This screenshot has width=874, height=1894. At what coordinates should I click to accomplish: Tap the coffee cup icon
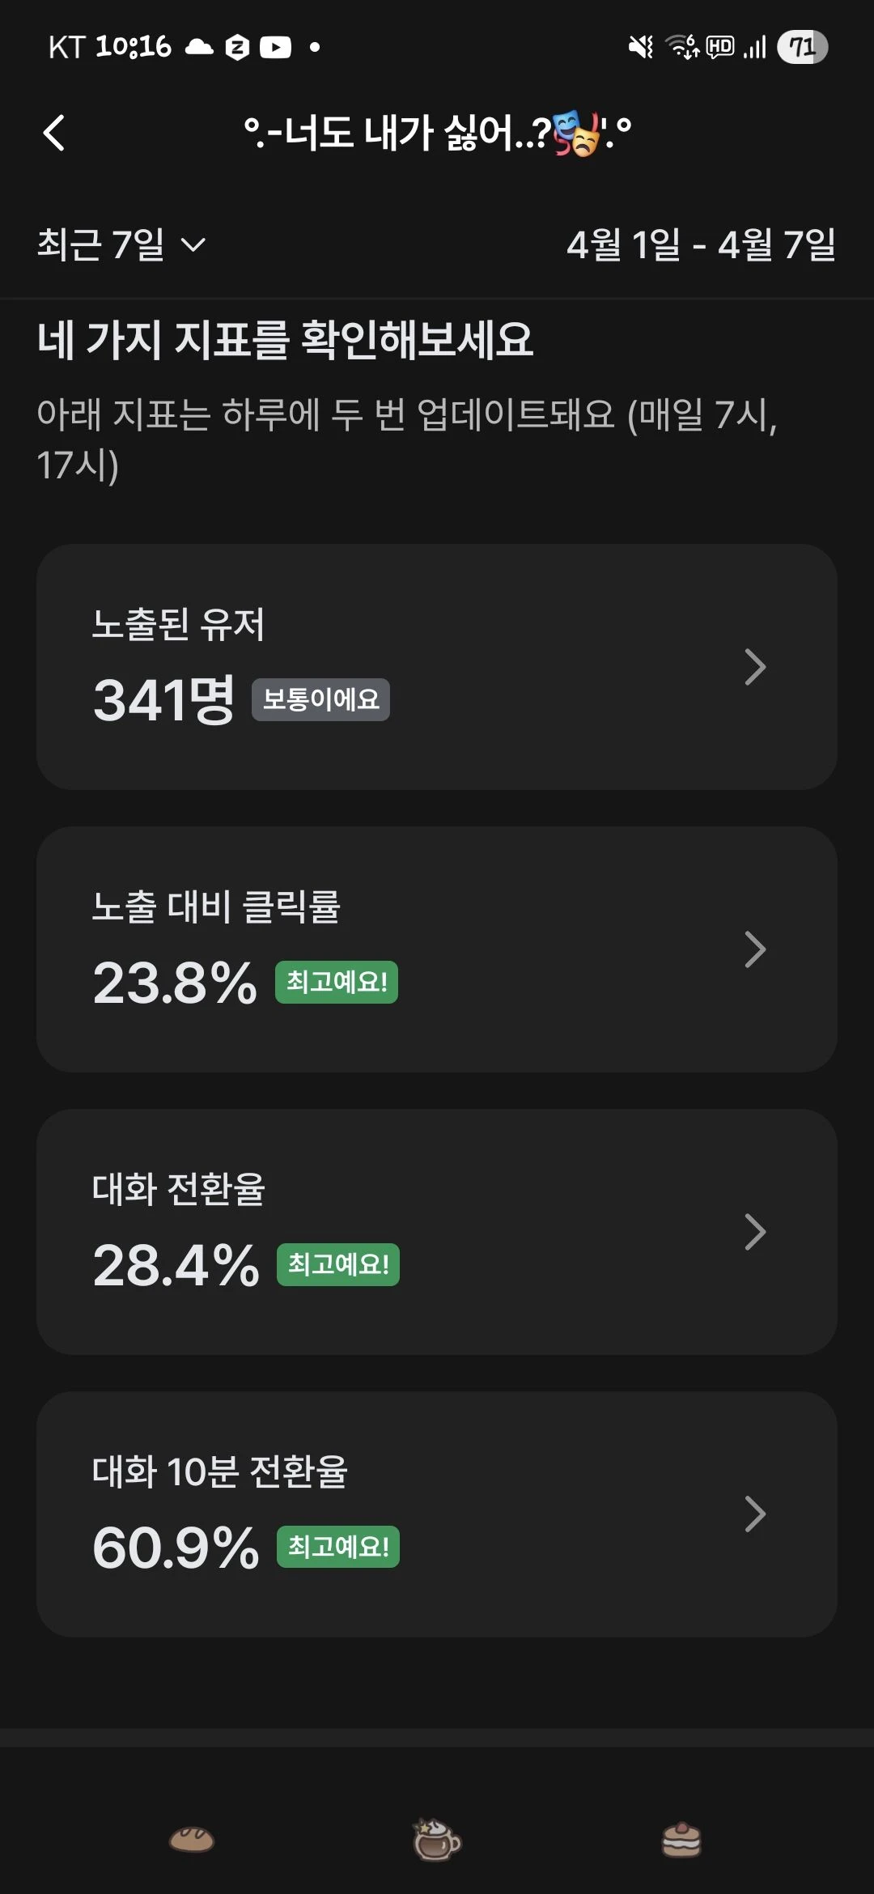click(x=437, y=1839)
